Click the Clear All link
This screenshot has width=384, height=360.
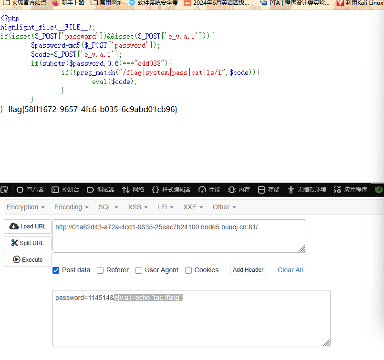(290, 270)
